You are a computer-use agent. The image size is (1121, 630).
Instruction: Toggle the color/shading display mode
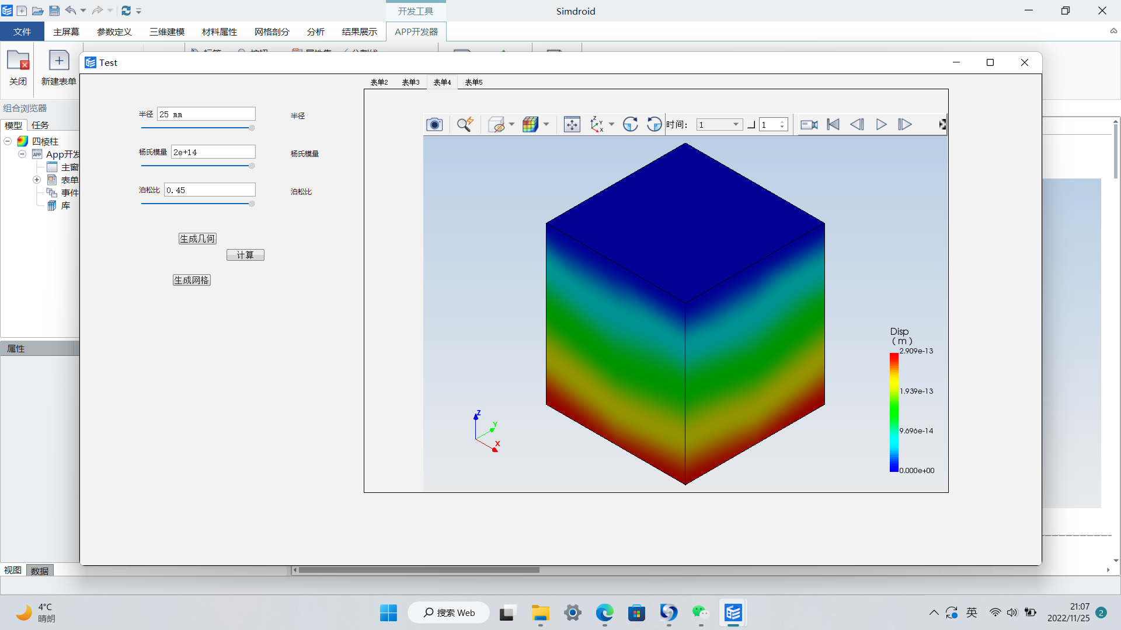click(x=531, y=124)
